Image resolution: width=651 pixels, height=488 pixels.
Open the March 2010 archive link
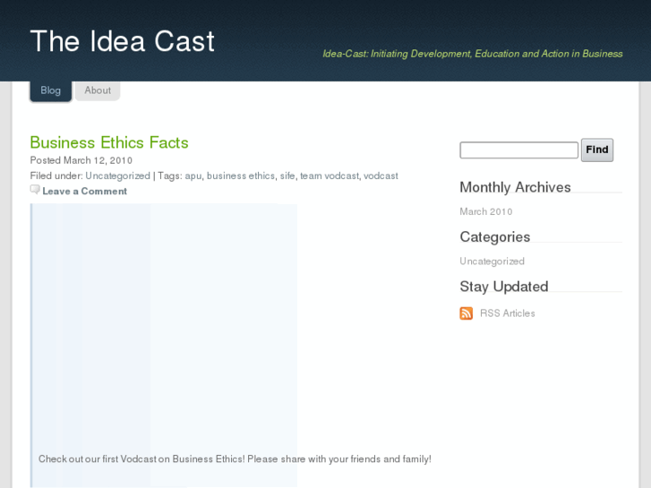486,212
